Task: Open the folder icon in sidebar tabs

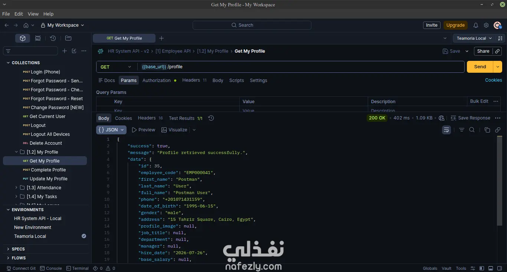Action: [x=68, y=38]
